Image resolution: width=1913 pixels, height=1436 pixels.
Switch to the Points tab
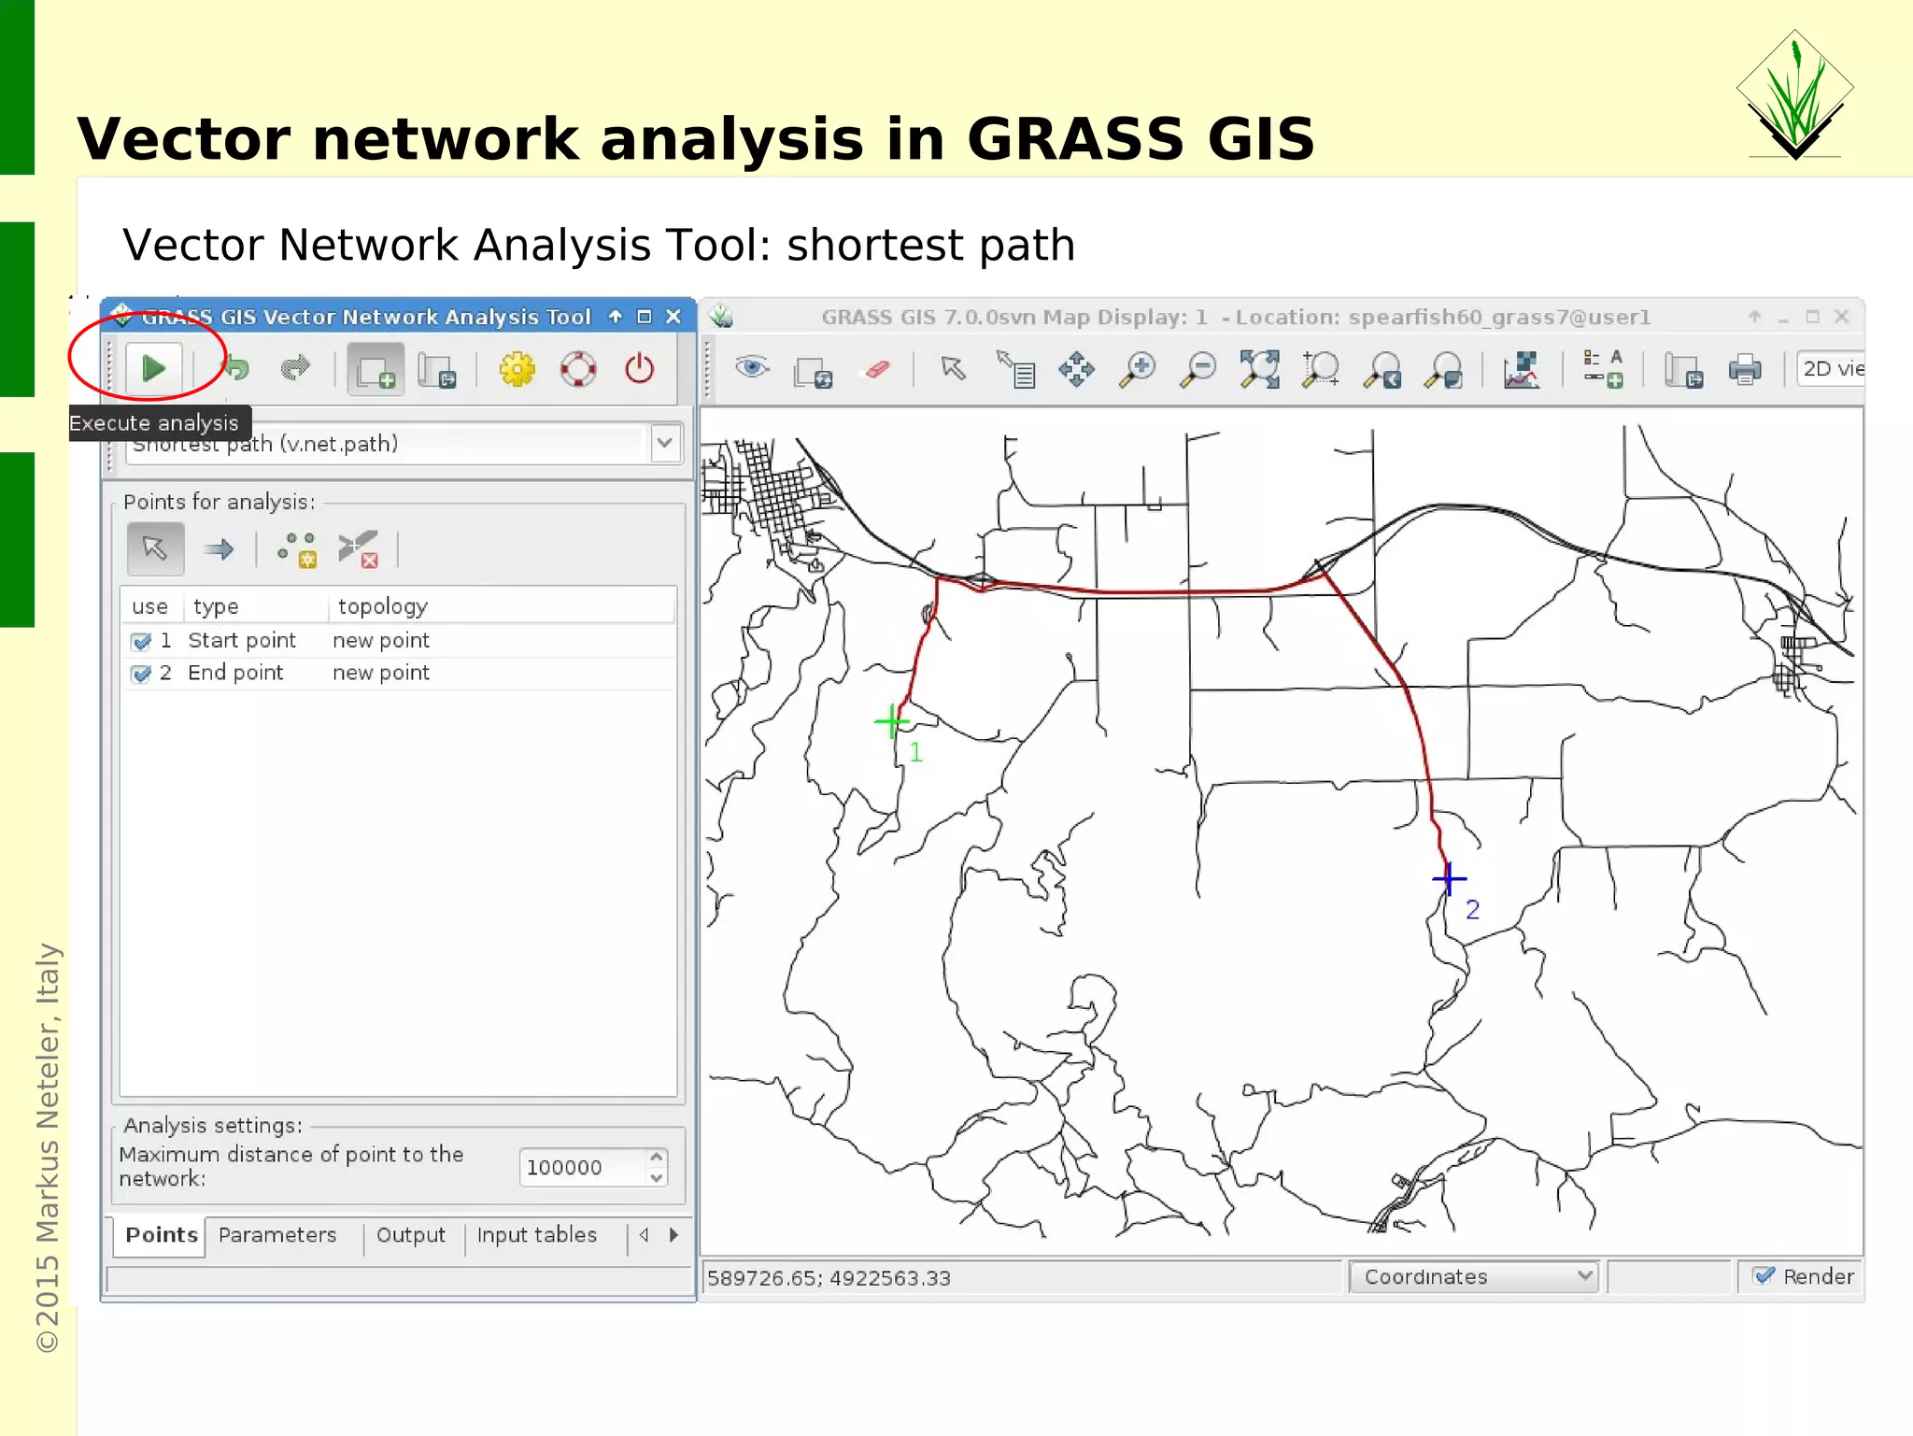(161, 1235)
